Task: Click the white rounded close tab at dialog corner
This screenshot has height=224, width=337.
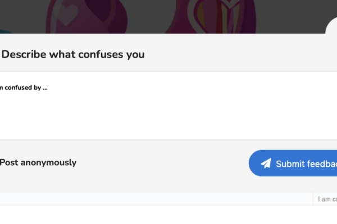Action: click(x=331, y=26)
